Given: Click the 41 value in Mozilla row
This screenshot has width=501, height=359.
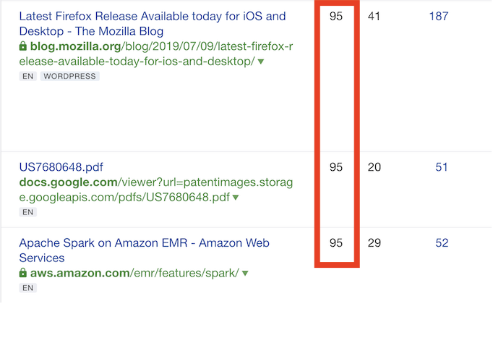Looking at the screenshot, I should point(374,16).
